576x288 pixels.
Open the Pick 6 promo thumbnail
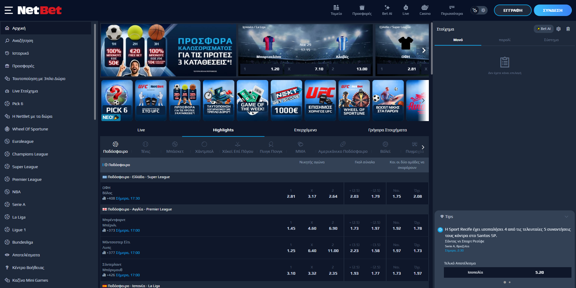click(x=117, y=101)
